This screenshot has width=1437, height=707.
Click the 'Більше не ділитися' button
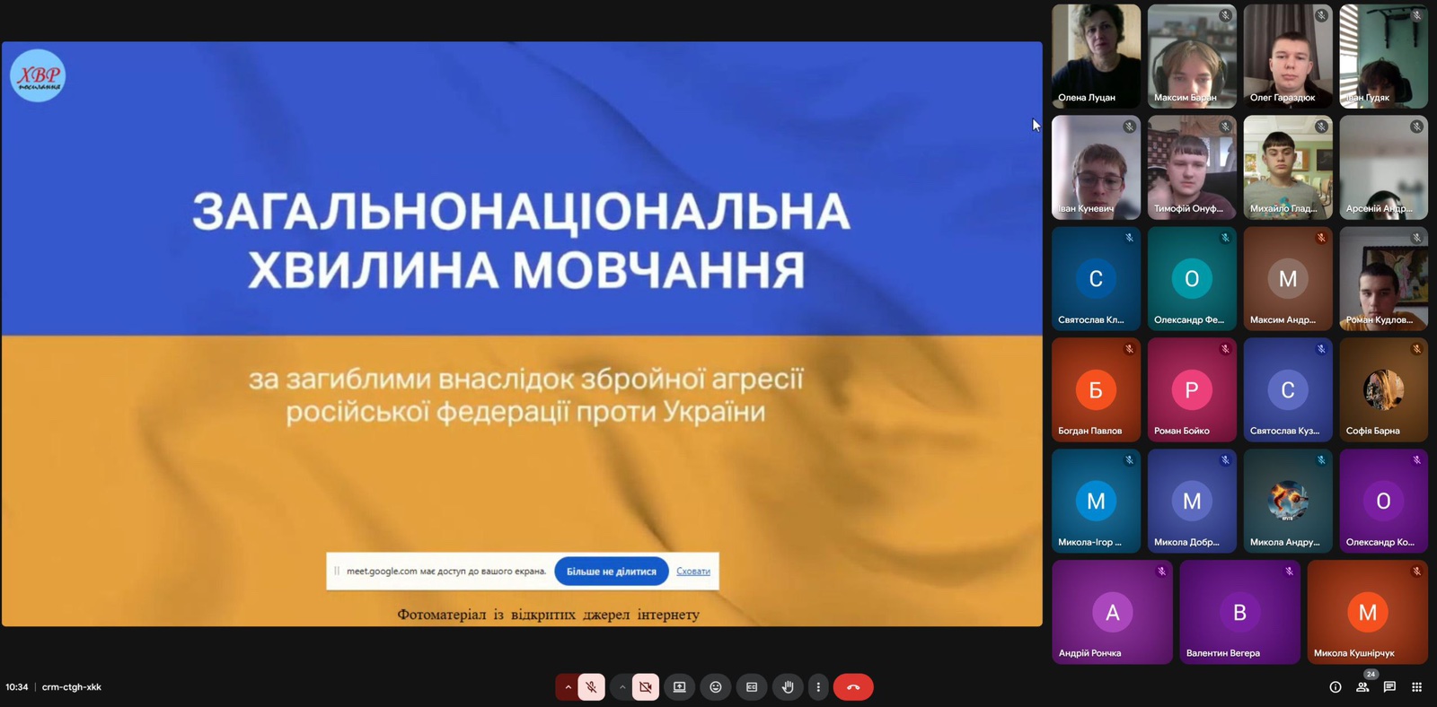611,572
